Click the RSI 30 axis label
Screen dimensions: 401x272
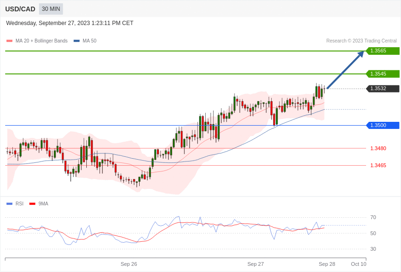(x=373, y=249)
